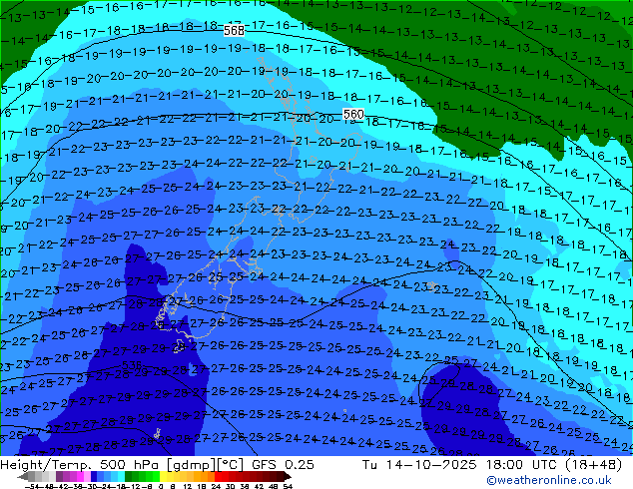This screenshot has height=489, width=633.
Task: Click the 560 height contour label
Action: (x=353, y=114)
